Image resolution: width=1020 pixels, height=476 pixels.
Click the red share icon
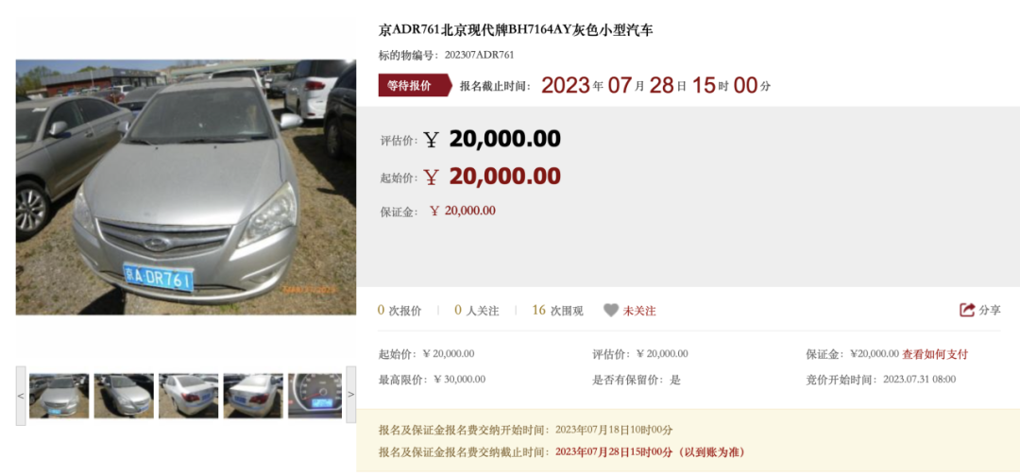pyautogui.click(x=967, y=310)
